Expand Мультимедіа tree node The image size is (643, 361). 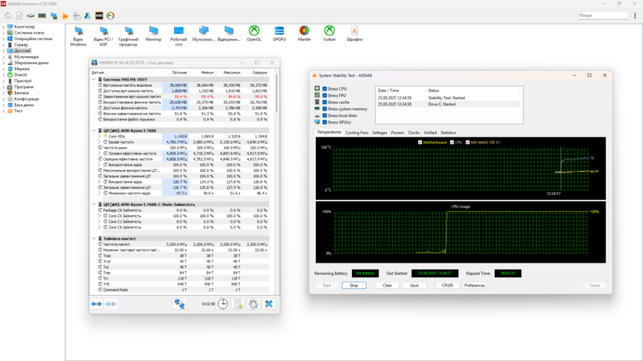click(3, 57)
